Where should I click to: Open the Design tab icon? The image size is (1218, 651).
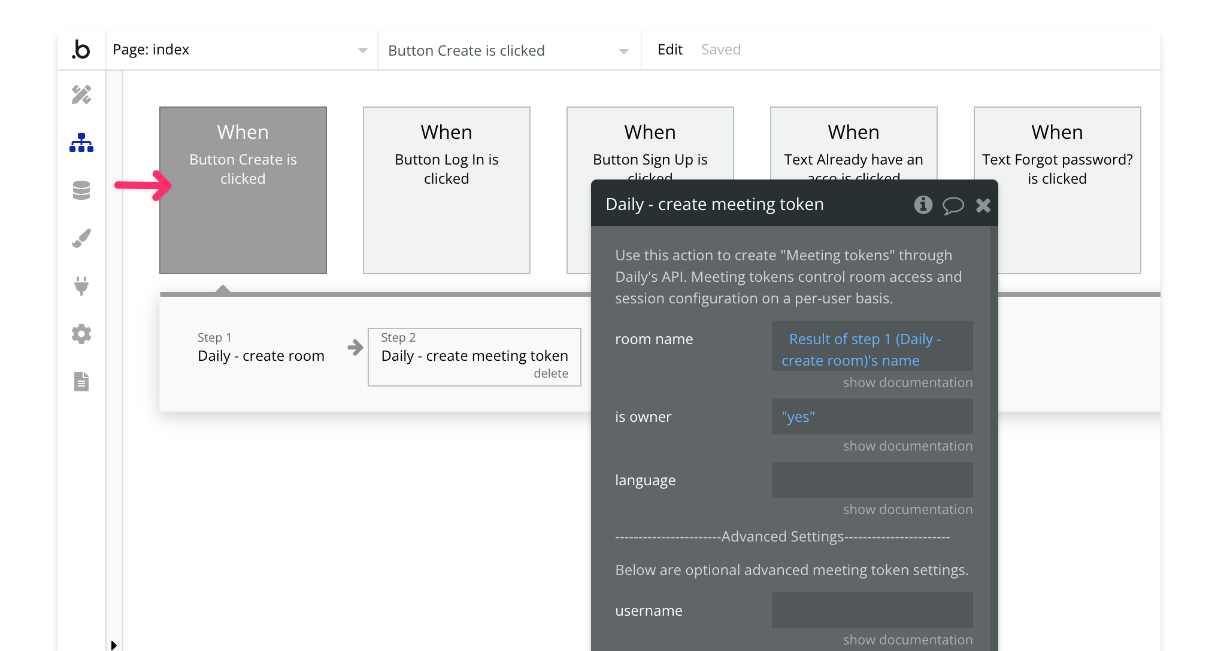pos(81,95)
